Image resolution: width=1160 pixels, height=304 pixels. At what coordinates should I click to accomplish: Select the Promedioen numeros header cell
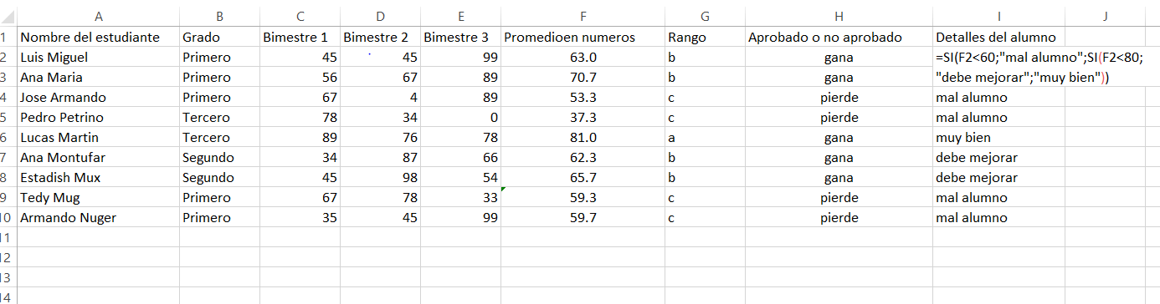pyautogui.click(x=583, y=38)
